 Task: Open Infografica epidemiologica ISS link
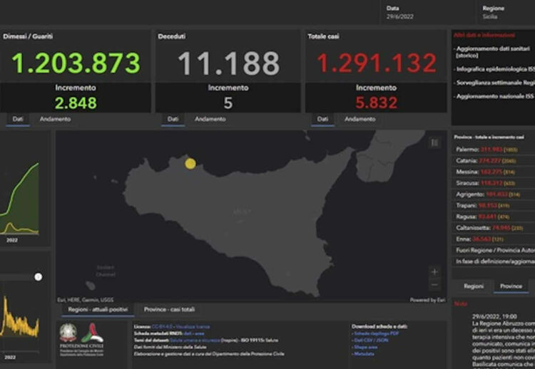496,69
